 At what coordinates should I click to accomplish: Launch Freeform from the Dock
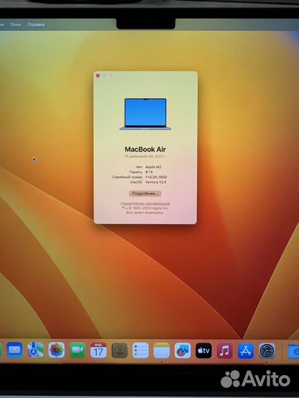click(182, 351)
